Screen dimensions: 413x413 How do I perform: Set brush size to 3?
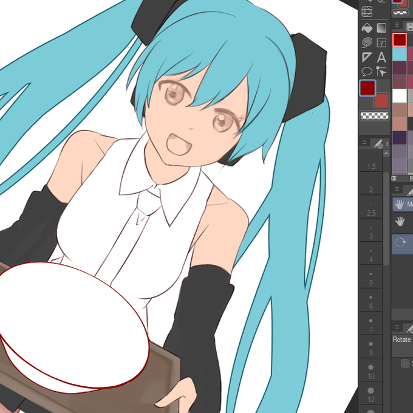tap(371, 230)
